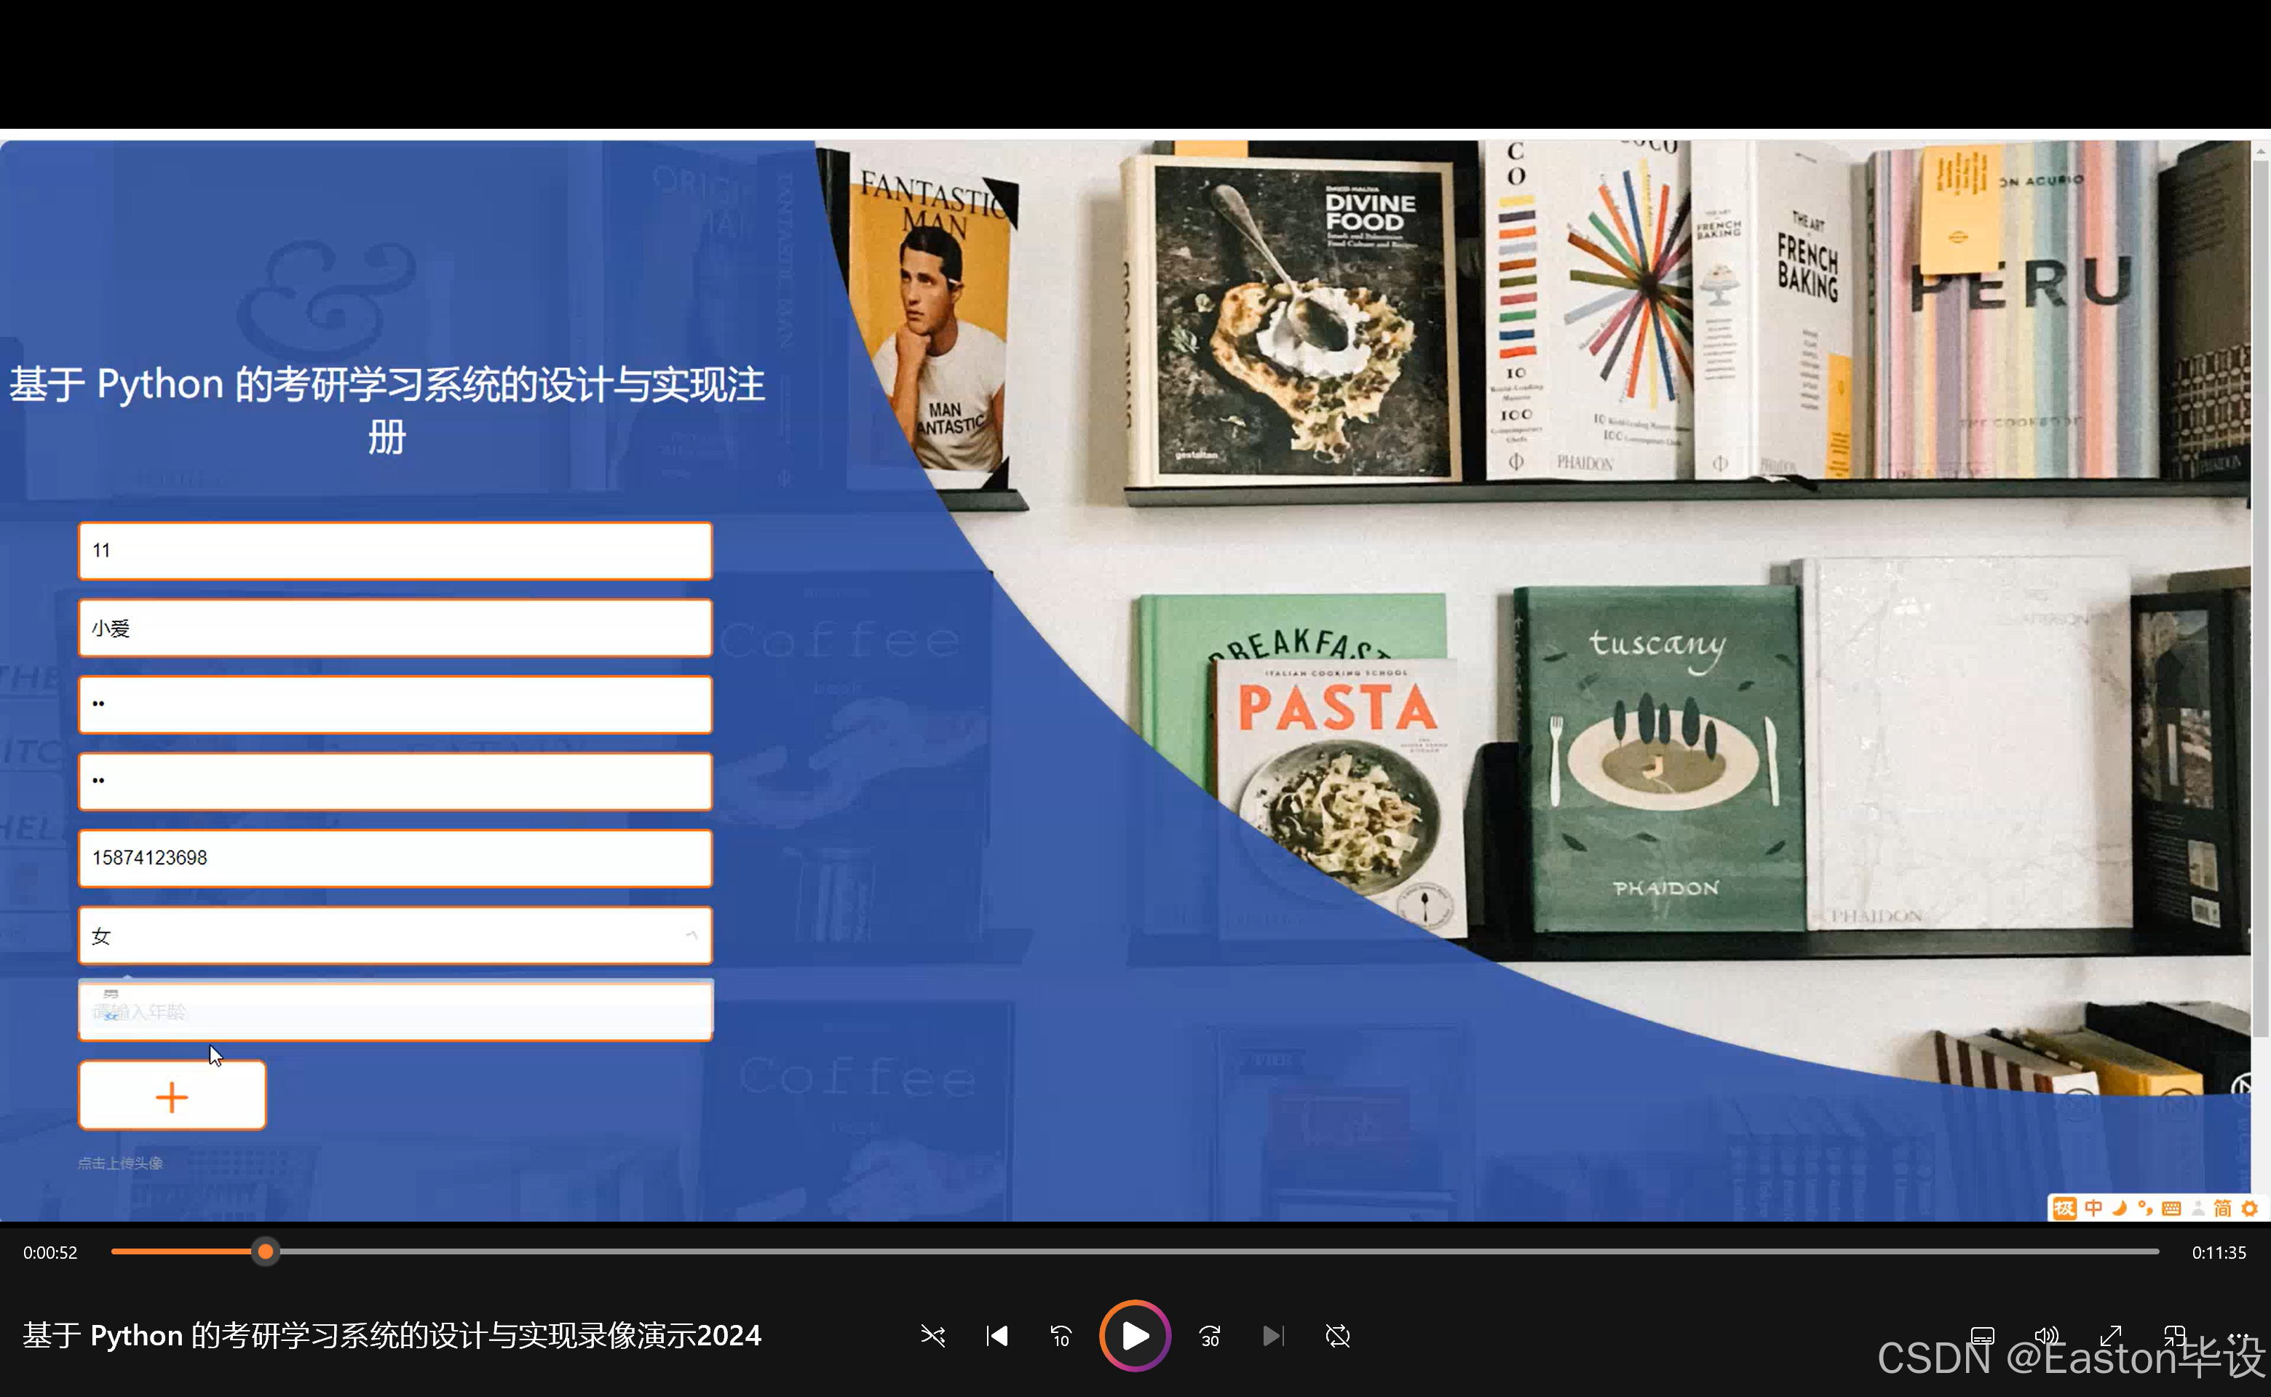This screenshot has width=2271, height=1397.
Task: Click the confirm password field
Action: tap(395, 781)
